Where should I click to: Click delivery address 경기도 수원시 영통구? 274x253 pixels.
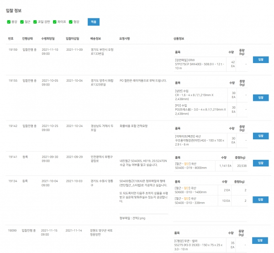pos(102,183)
